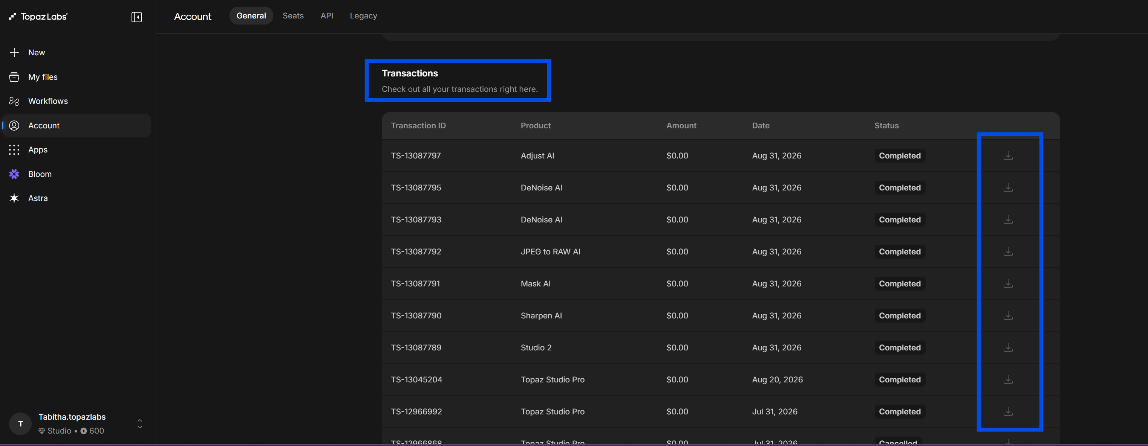
Task: Click the 600 credits balance
Action: click(97, 431)
